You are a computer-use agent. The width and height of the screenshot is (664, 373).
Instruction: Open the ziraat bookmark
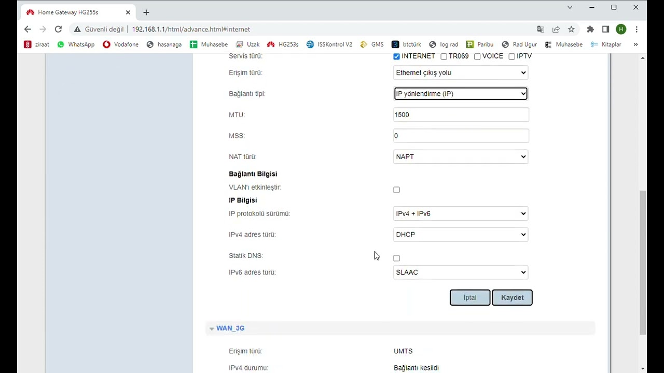(37, 45)
